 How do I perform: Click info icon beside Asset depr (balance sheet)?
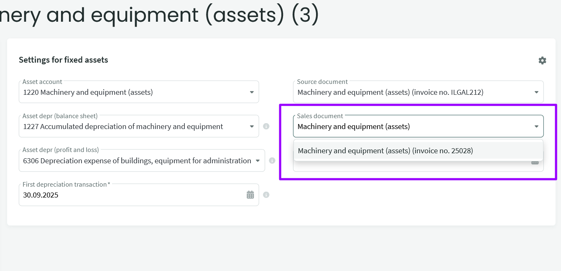266,126
